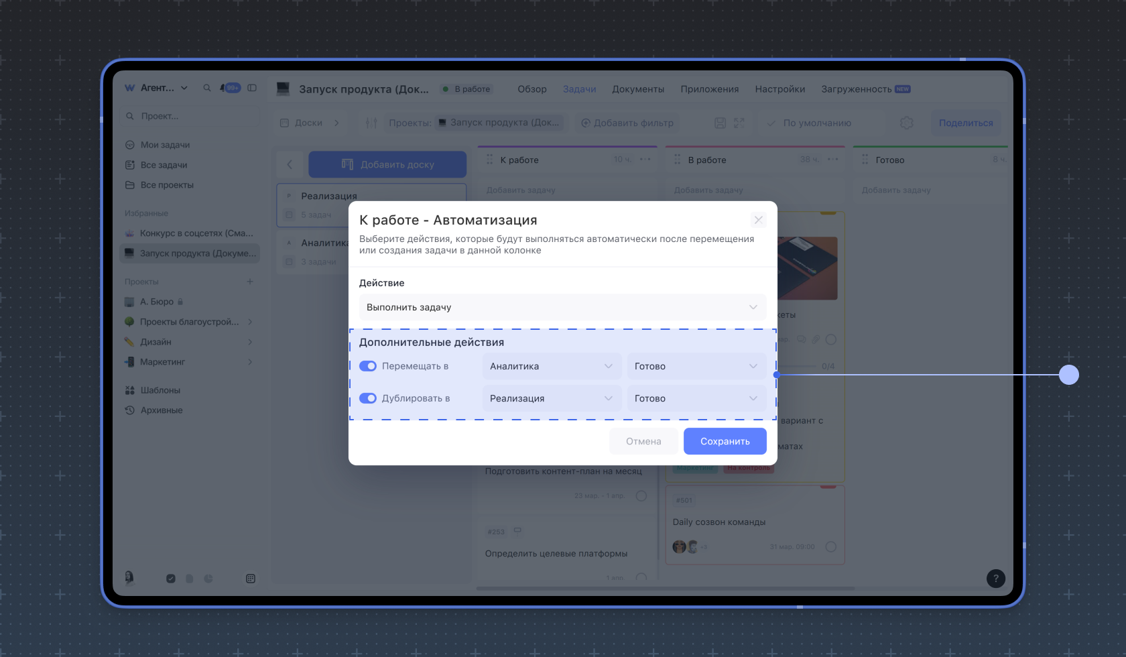This screenshot has height=657, width=1126.
Task: Click the 'Сохранить' button
Action: [x=725, y=441]
